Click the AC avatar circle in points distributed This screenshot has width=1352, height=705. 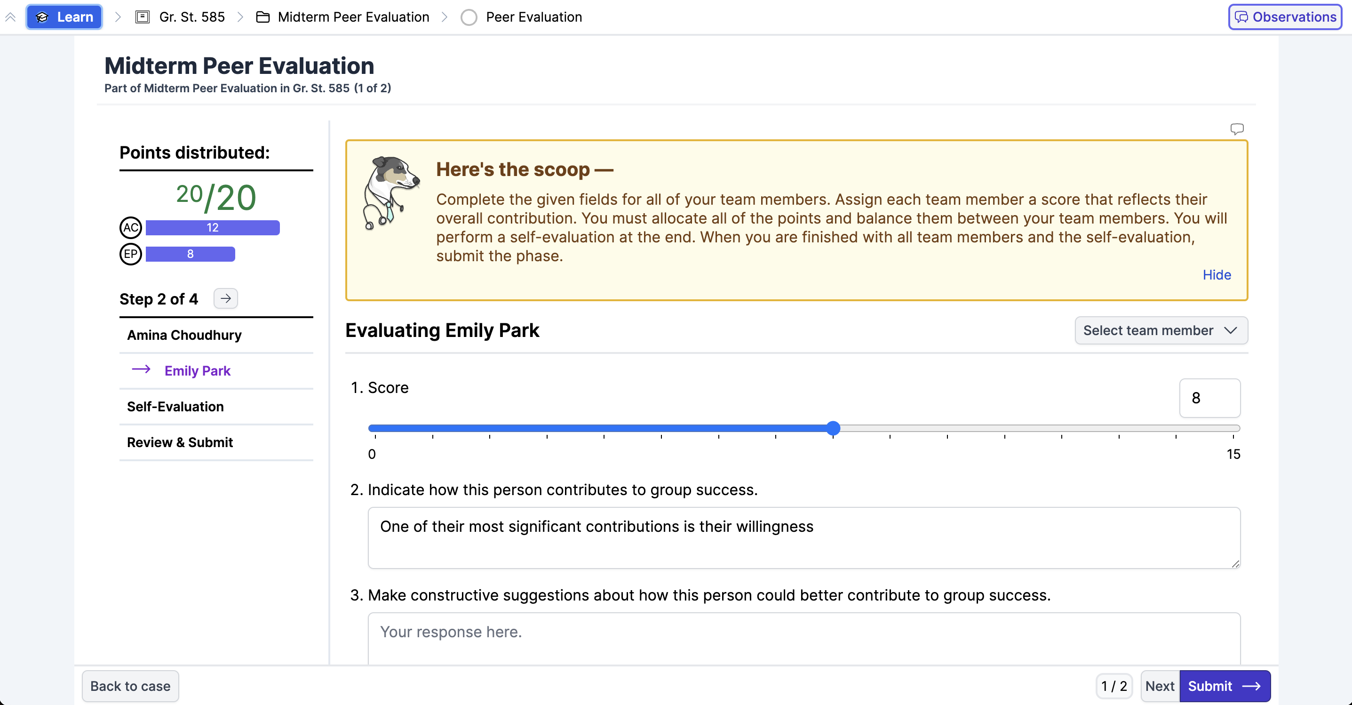tap(131, 228)
